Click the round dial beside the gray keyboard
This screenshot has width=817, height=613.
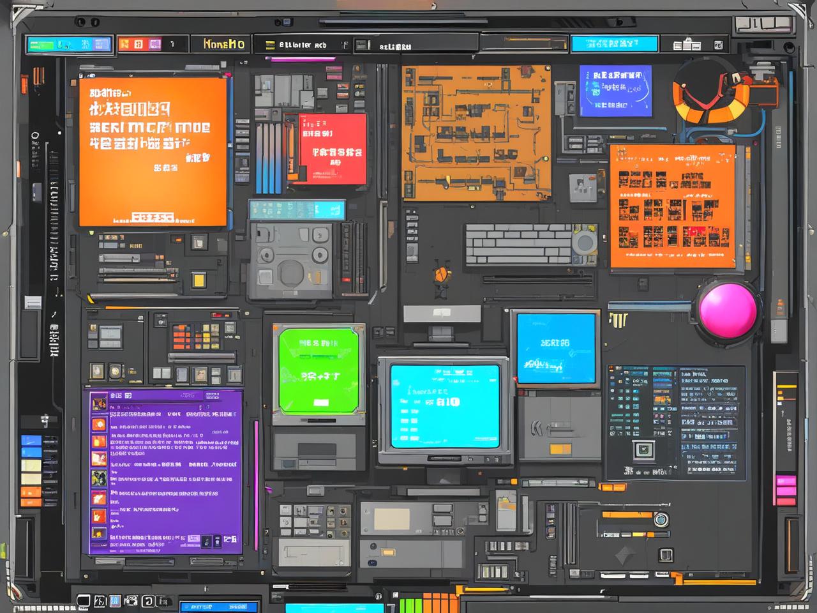[x=584, y=243]
